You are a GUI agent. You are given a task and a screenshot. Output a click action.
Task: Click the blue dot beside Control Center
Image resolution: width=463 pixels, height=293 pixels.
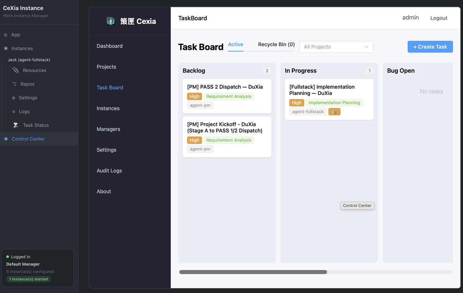point(6,139)
